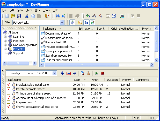The height and width of the screenshot is (121, 160).
Task: Open the date picker dropdown arrow
Action: click(x=55, y=73)
